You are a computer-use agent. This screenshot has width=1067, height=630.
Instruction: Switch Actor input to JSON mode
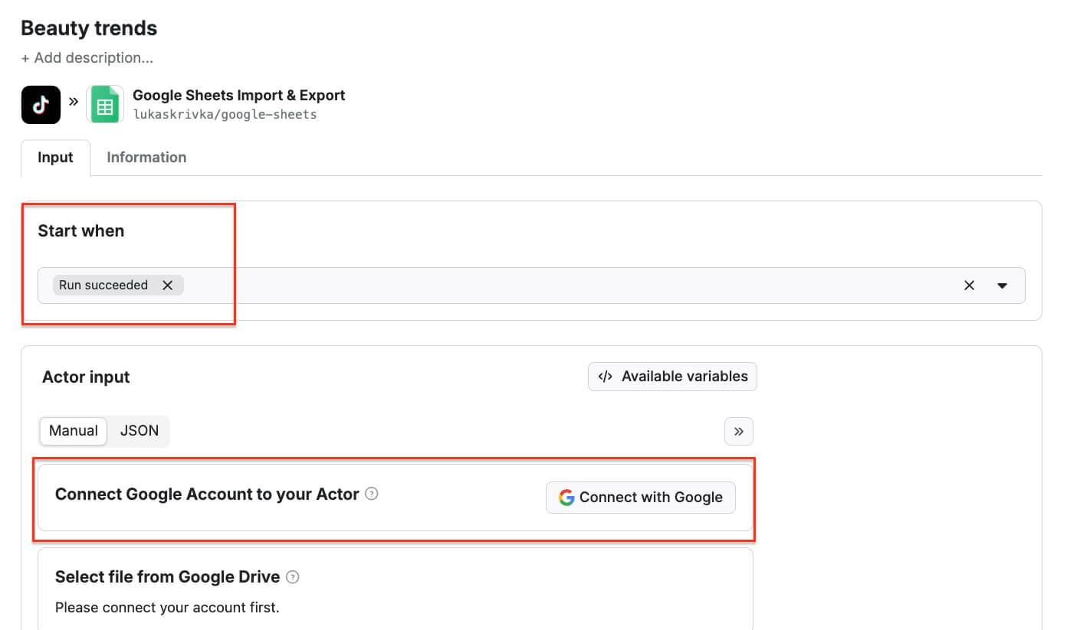point(140,431)
